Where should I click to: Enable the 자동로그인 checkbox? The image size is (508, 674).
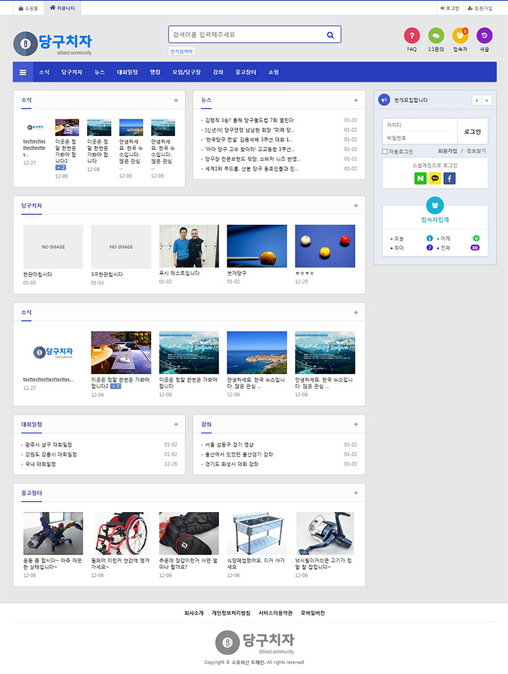click(385, 152)
